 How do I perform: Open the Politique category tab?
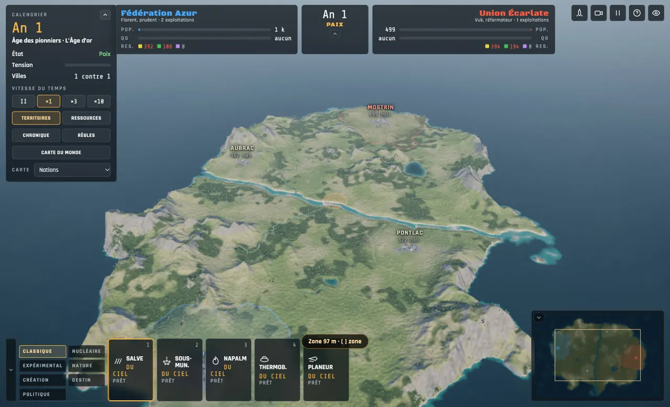click(x=43, y=394)
